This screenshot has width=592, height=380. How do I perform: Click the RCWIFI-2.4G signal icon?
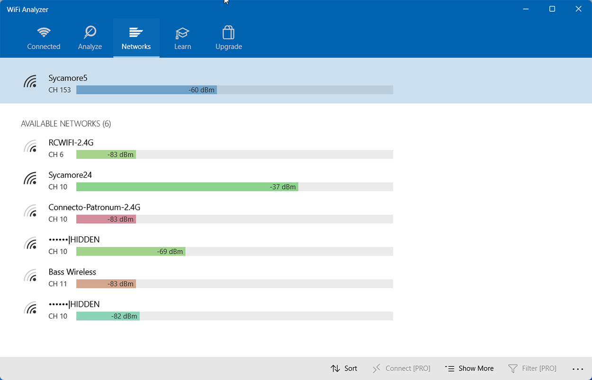(30, 147)
